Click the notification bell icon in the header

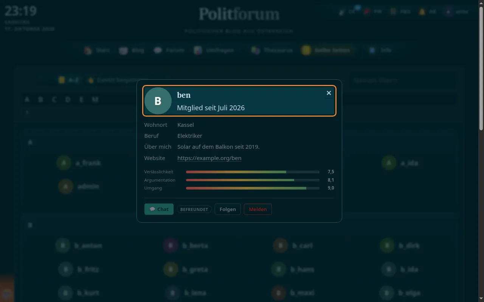pos(422,12)
